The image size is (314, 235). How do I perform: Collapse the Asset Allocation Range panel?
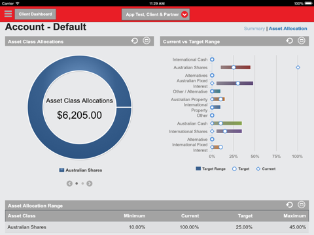point(302,205)
